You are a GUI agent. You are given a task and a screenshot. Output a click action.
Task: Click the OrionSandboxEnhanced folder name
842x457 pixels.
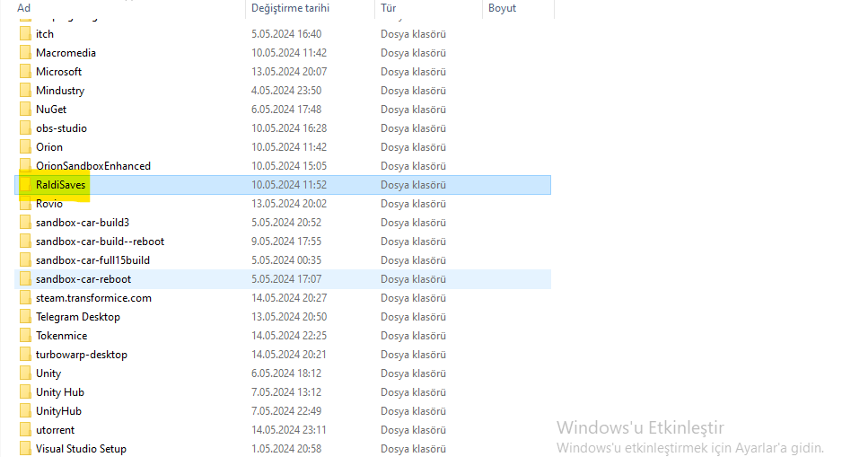[92, 165]
